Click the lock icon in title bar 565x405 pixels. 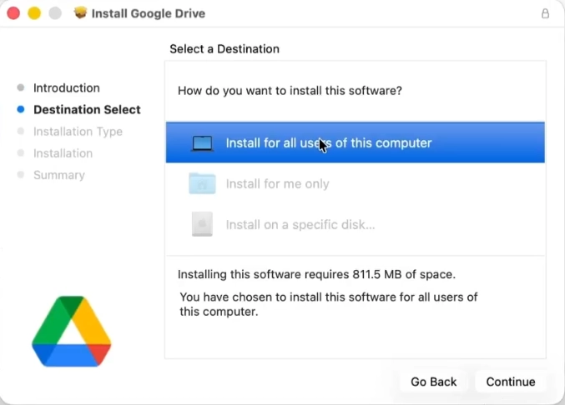545,13
